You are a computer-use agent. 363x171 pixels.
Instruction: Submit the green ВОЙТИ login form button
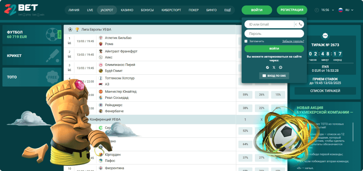click(274, 49)
